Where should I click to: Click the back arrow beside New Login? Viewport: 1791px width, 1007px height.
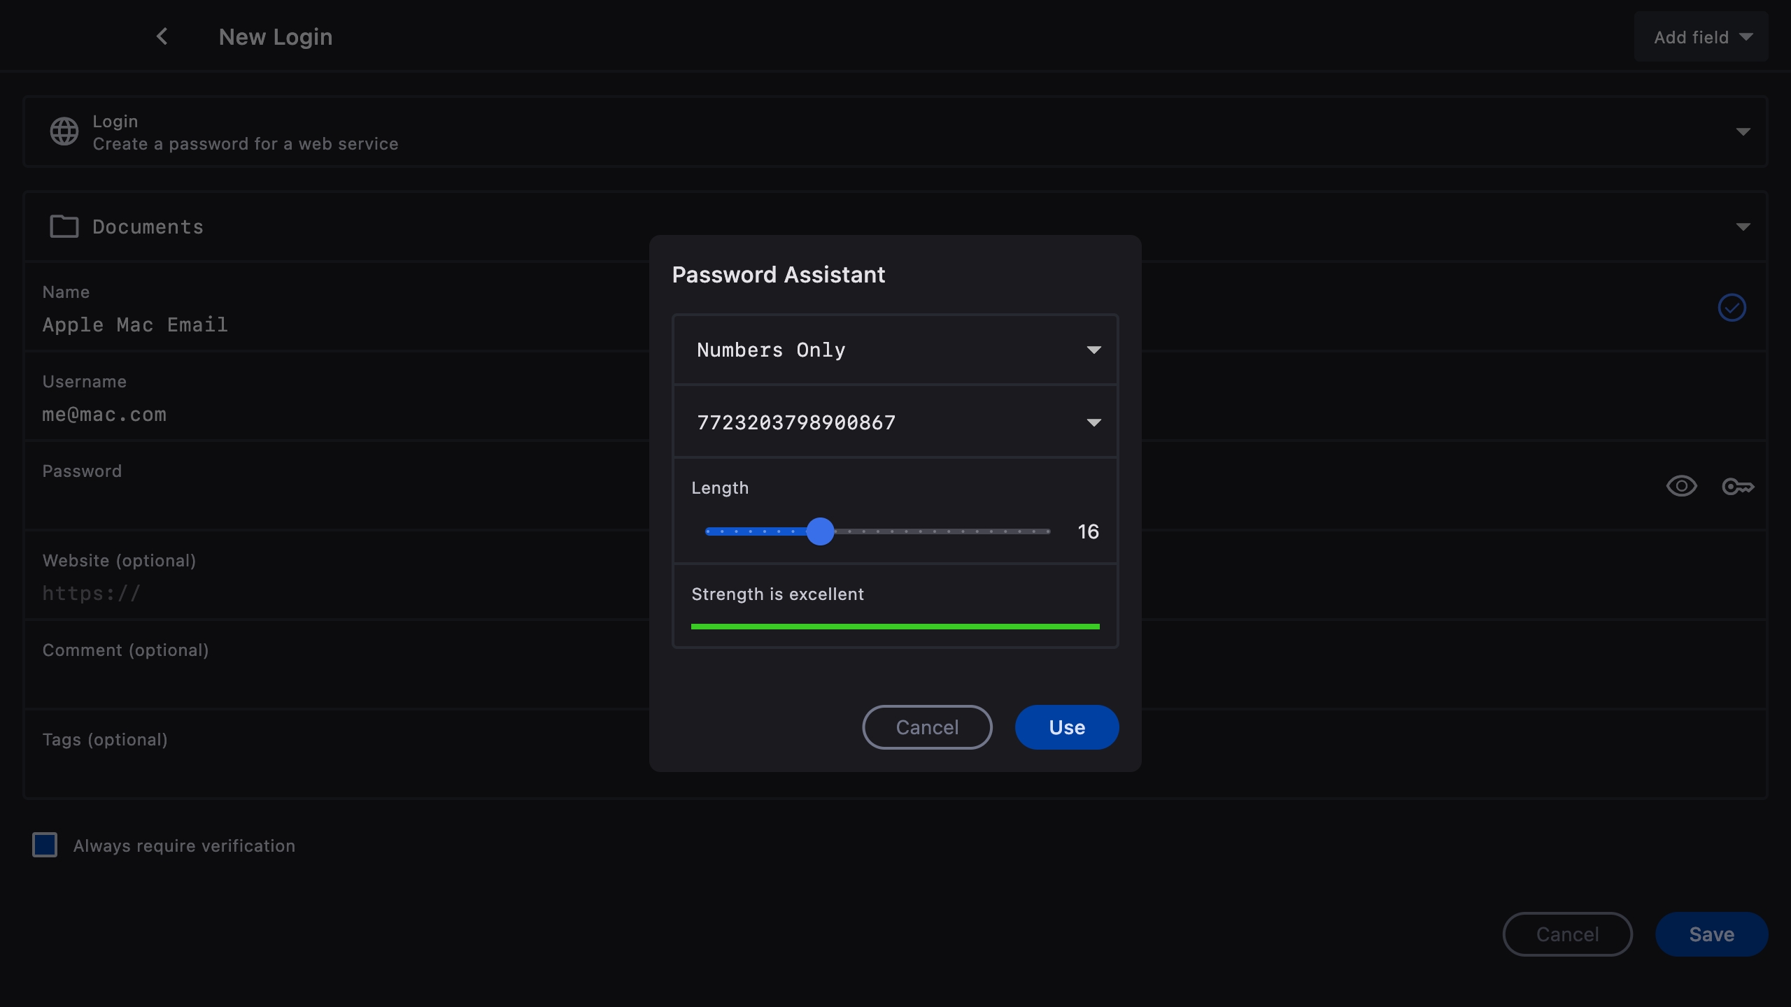pos(162,36)
